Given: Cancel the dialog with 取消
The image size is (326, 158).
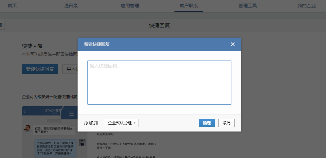Looking at the screenshot, I should tap(226, 123).
